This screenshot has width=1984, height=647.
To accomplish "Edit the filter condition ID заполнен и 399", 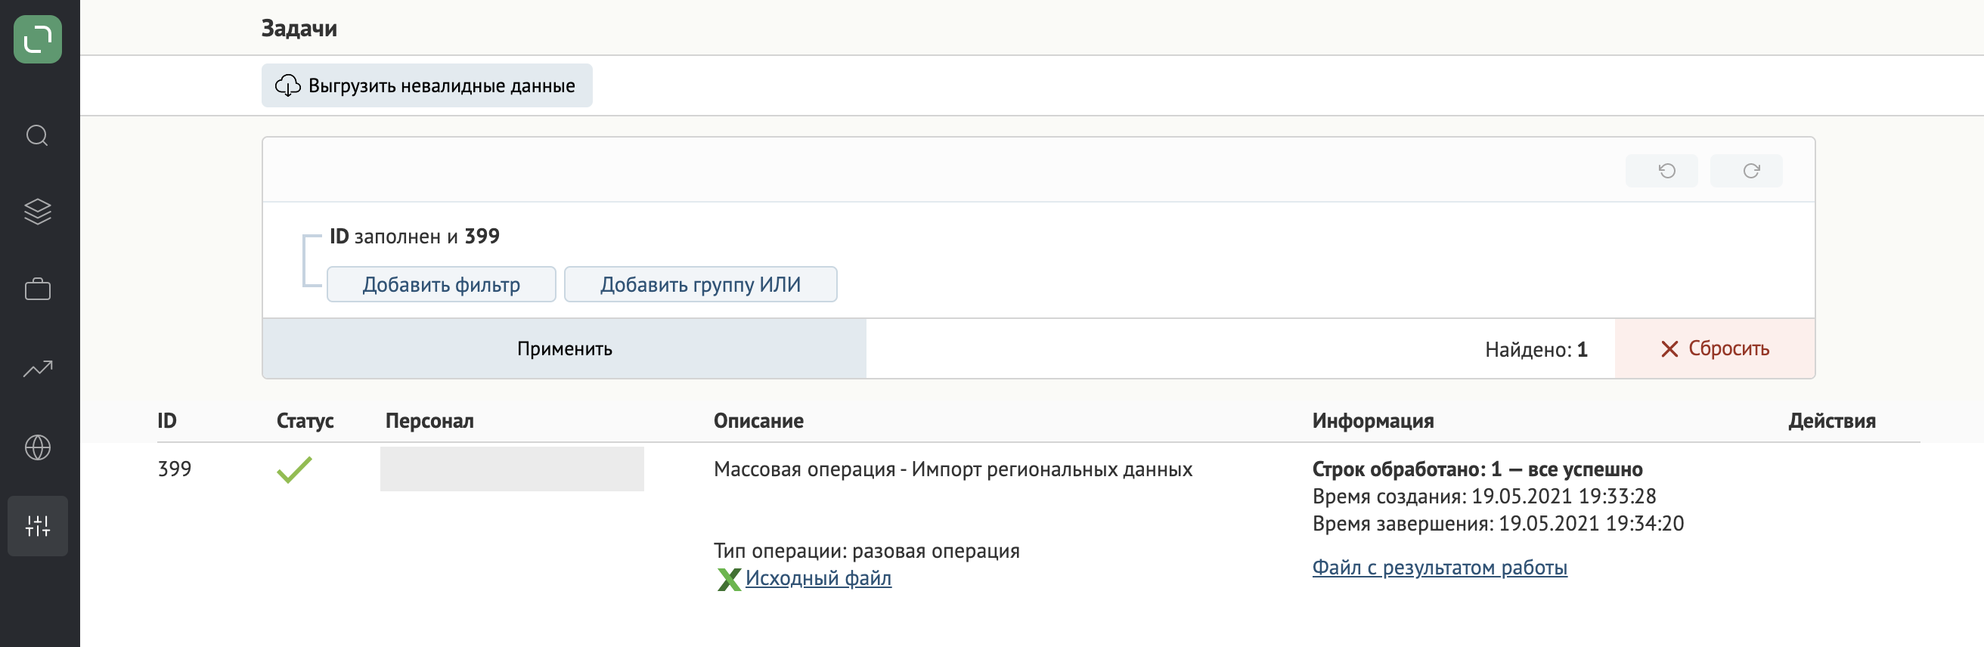I will pos(414,237).
